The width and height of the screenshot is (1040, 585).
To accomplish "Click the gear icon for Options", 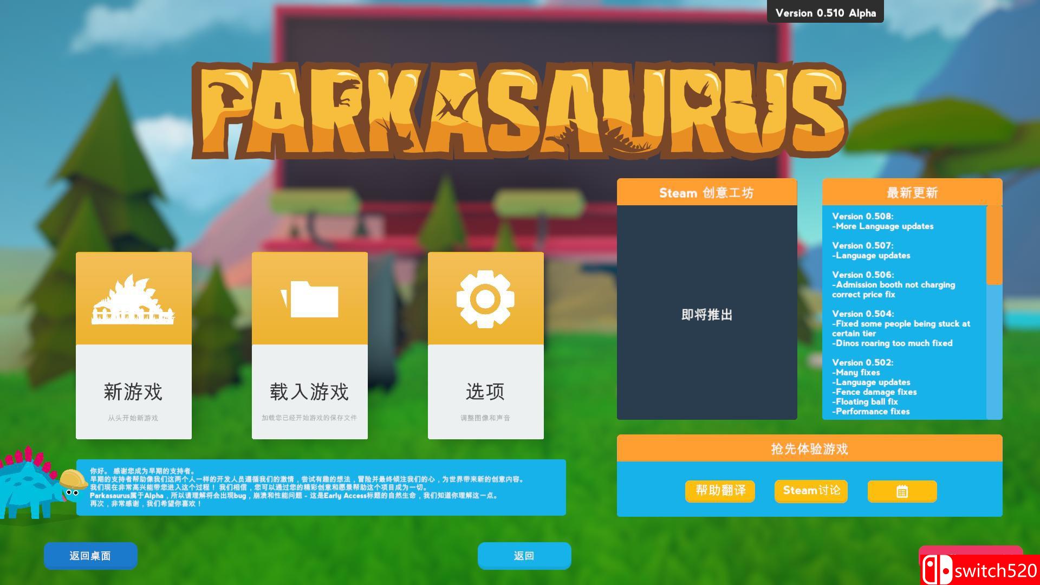I will point(485,298).
